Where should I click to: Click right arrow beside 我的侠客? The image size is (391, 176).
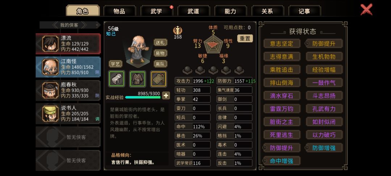tap(84, 25)
